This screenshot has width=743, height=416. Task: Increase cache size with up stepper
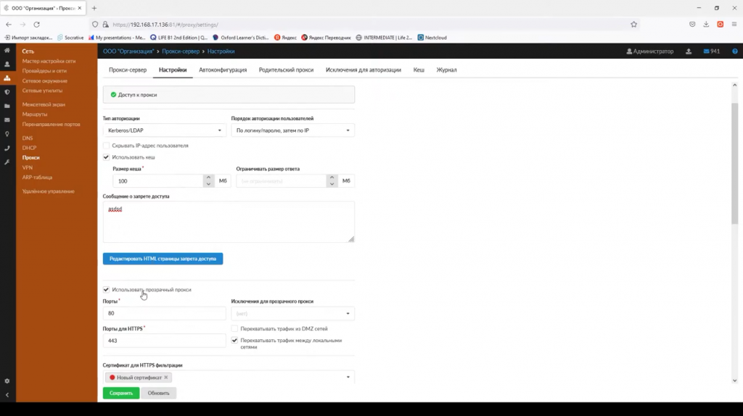208,178
